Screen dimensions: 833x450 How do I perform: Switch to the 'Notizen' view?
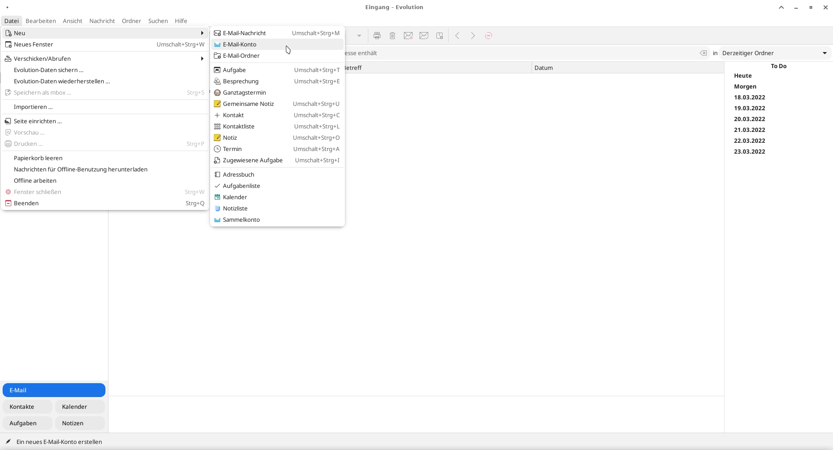click(80, 423)
